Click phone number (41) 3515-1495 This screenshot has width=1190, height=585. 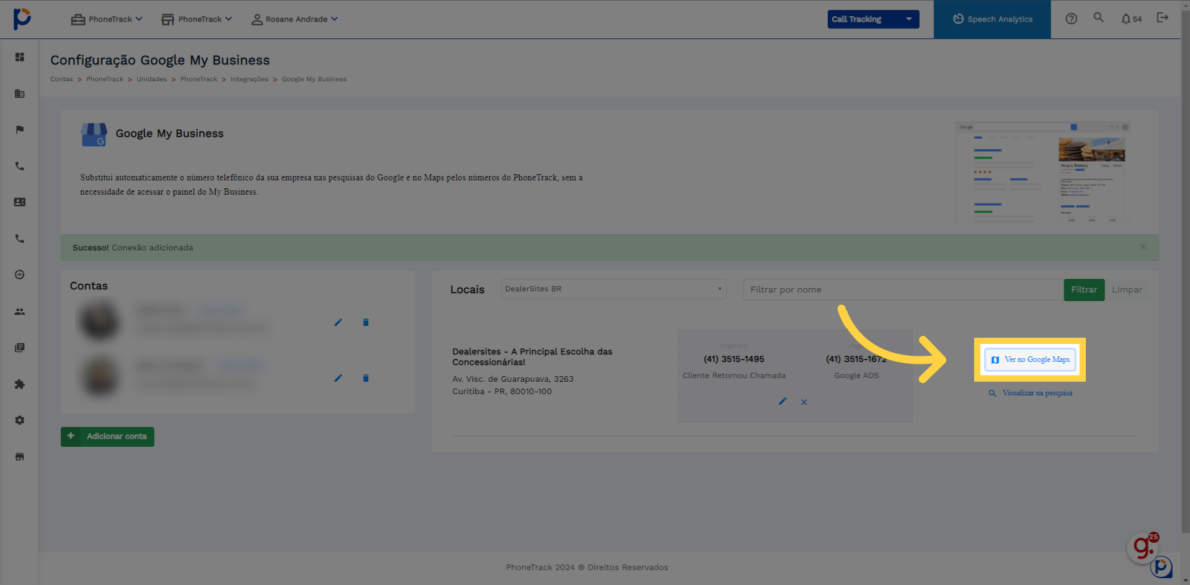click(x=734, y=359)
